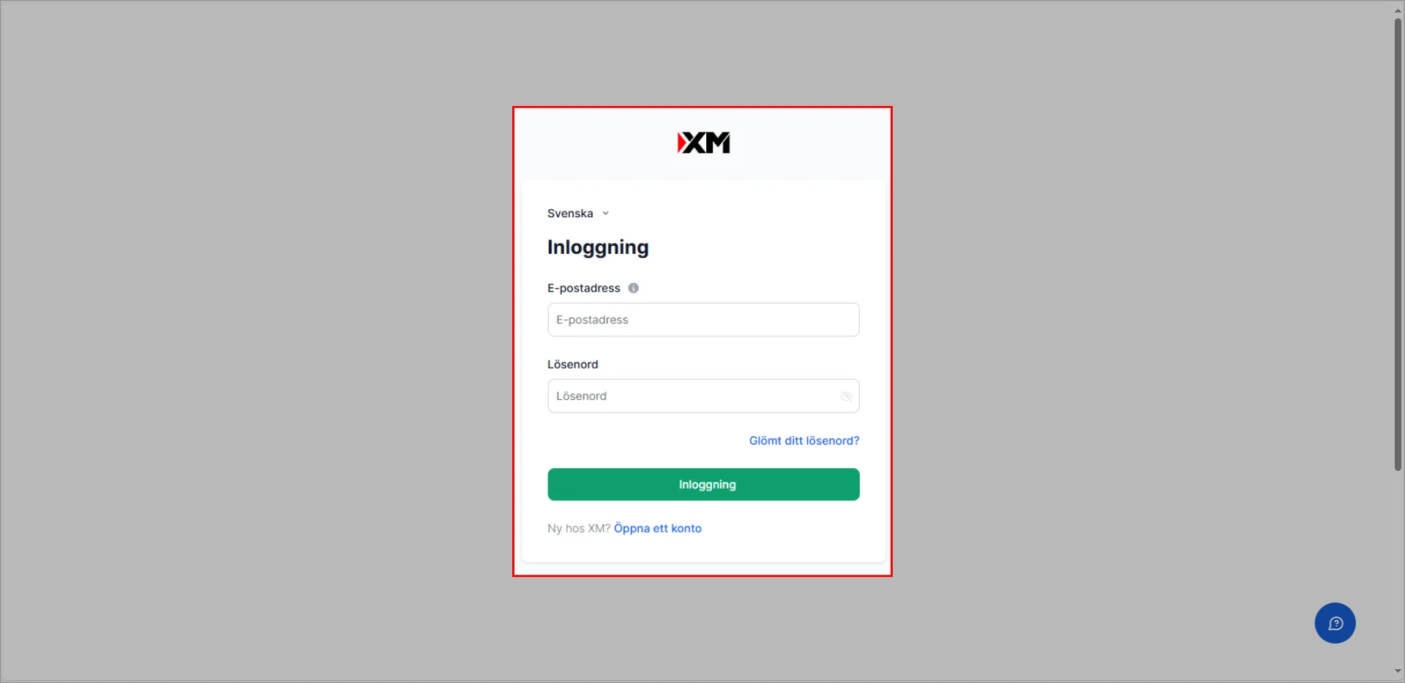Viewport: 1405px width, 683px height.
Task: Click the vertical scrollbar thumb
Action: click(x=1398, y=244)
